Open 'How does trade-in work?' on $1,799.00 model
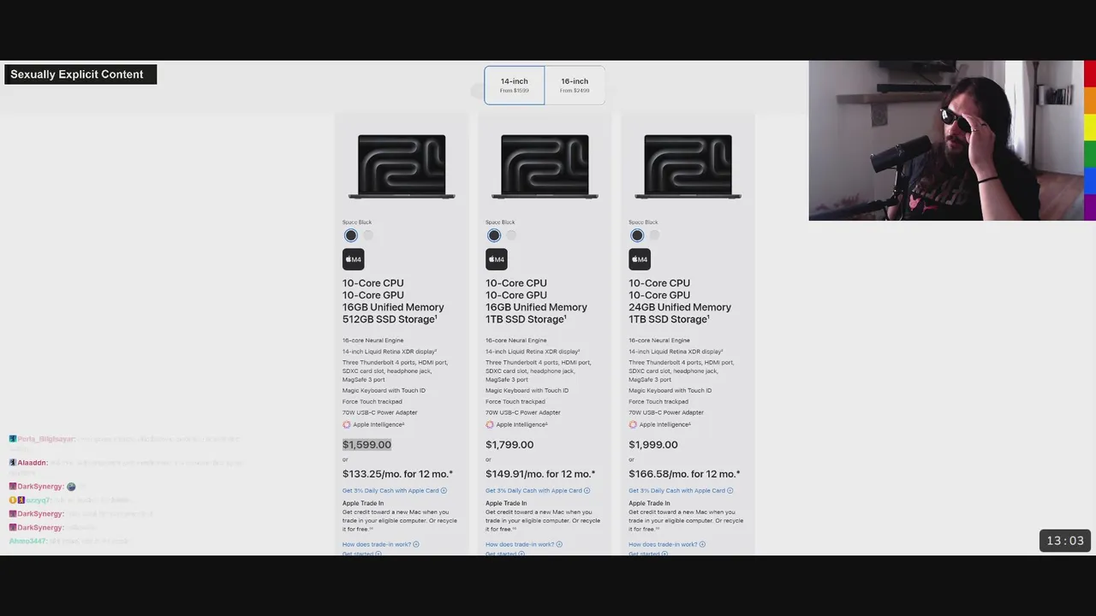1096x616 pixels. pyautogui.click(x=523, y=544)
